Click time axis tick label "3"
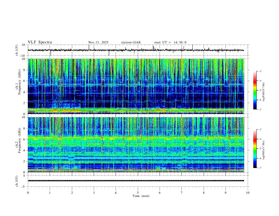Viewport: 279px width, 216px height. click(x=94, y=193)
